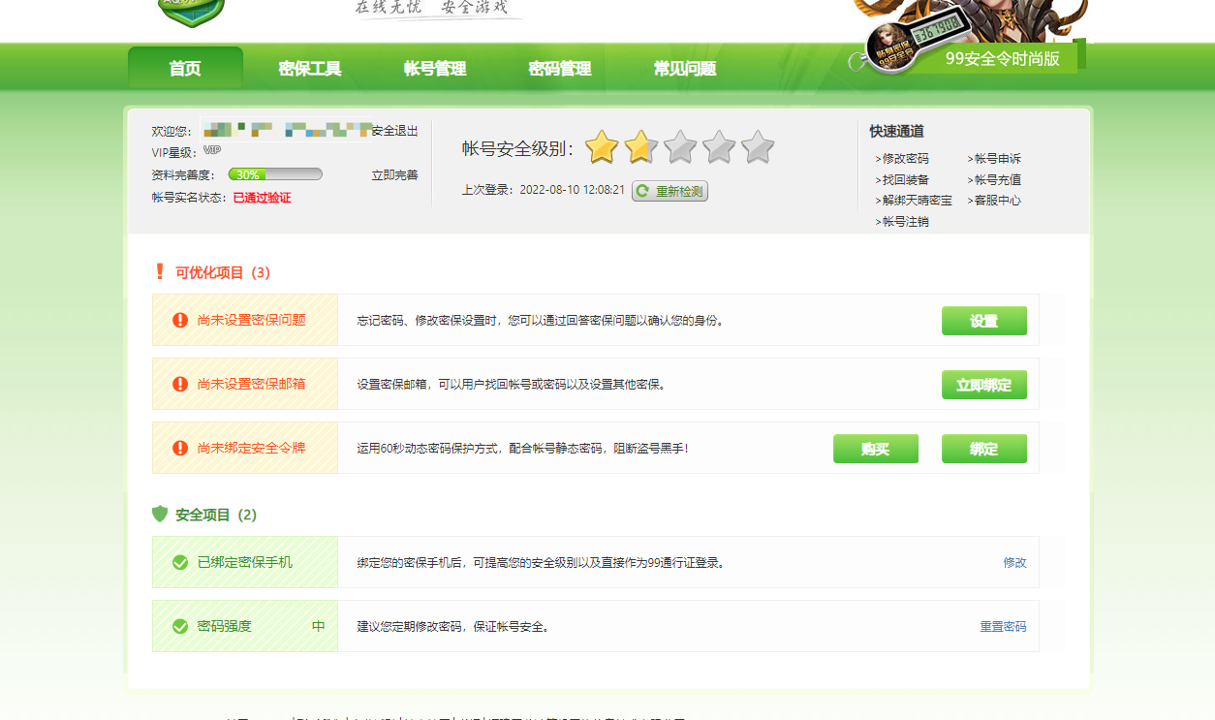Open the 重置密码 link
This screenshot has height=720, width=1215.
1003,627
